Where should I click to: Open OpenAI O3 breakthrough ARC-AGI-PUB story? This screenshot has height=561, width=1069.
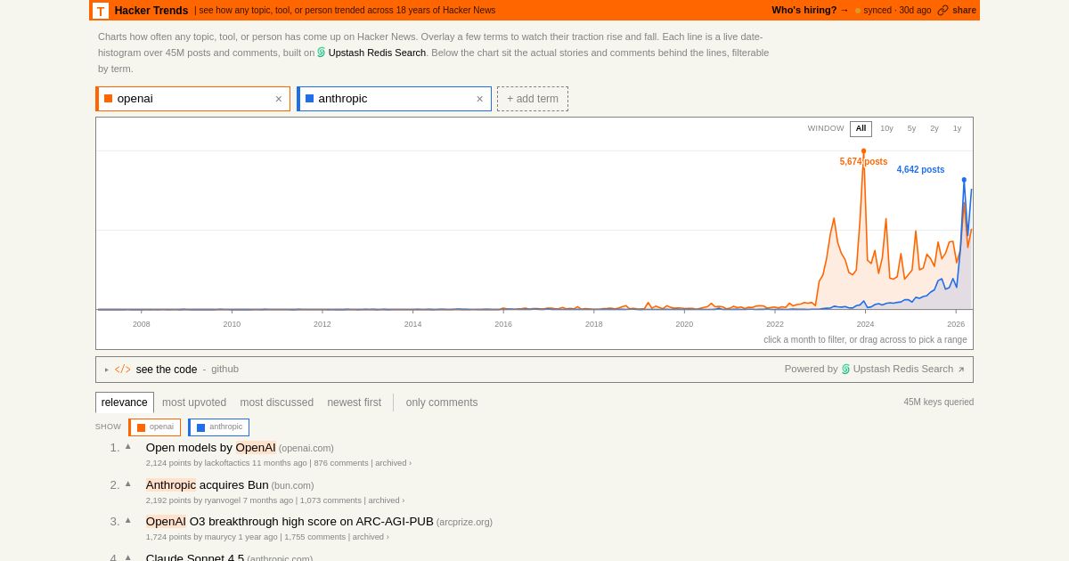[x=290, y=521]
